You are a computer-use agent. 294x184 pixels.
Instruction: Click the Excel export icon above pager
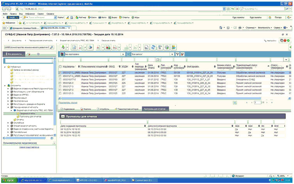[x=235, y=103]
